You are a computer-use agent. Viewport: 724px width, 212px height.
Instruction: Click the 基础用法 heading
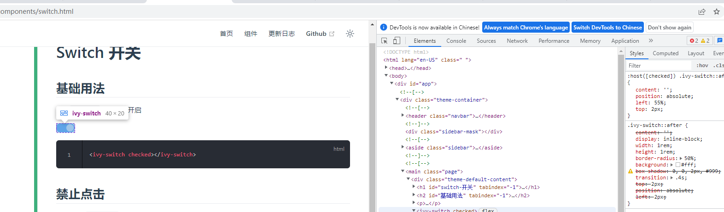pyautogui.click(x=81, y=88)
